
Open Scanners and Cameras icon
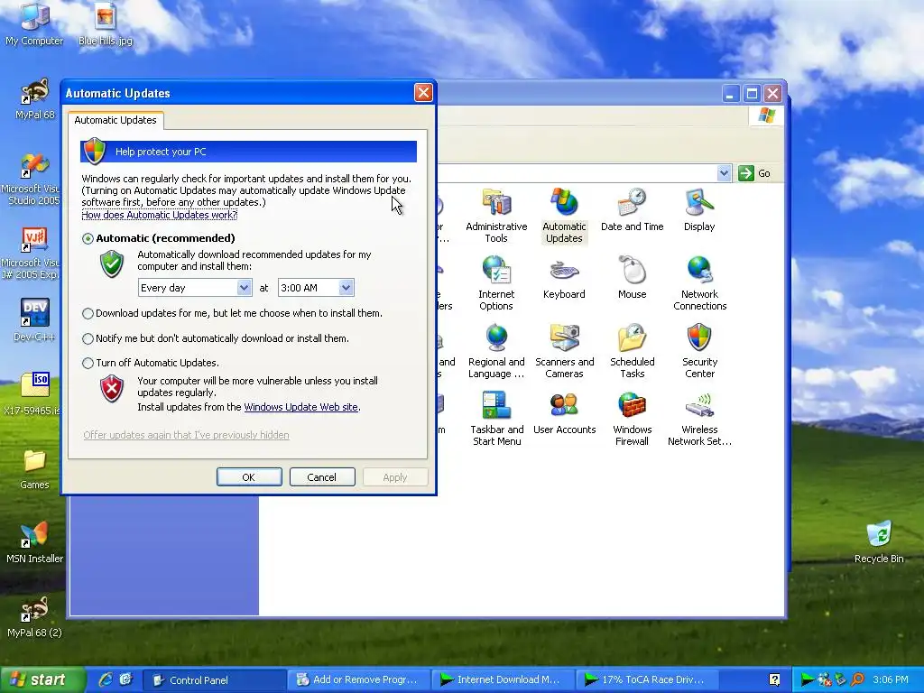pyautogui.click(x=564, y=351)
